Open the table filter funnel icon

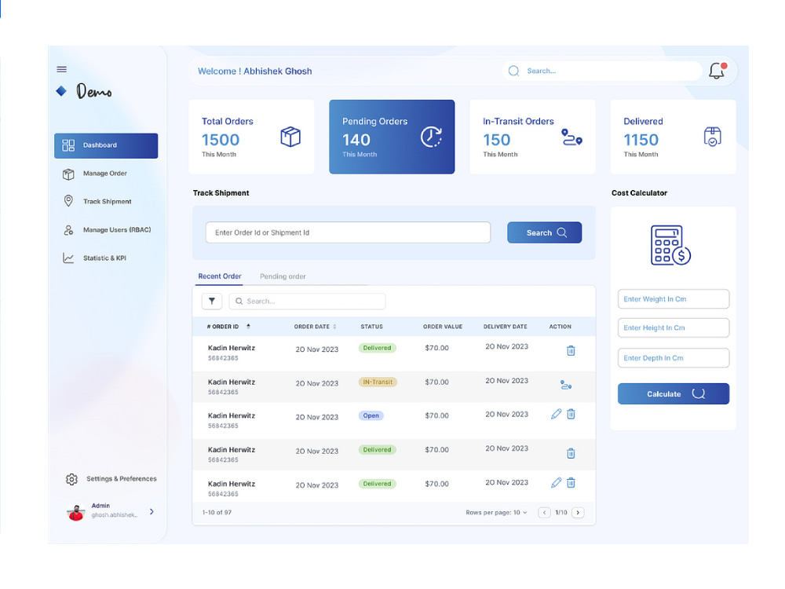point(212,301)
